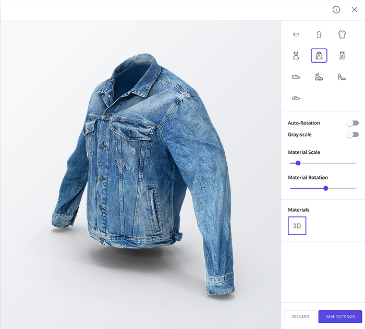Open the info circle icon

(x=336, y=9)
